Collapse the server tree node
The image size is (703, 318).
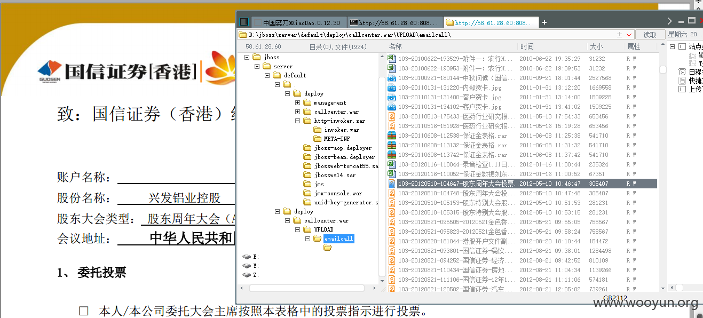coord(257,66)
